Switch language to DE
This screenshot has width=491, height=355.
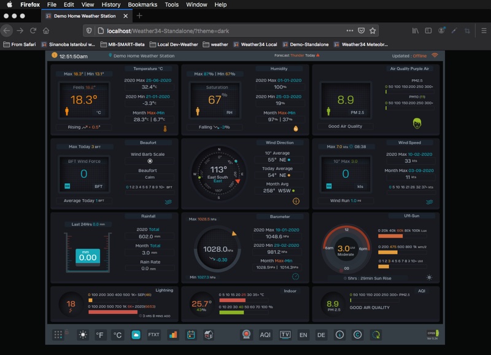(x=321, y=335)
